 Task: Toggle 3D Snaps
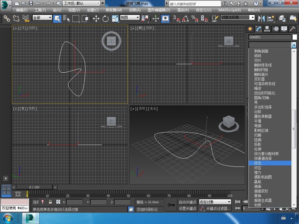coord(176,18)
